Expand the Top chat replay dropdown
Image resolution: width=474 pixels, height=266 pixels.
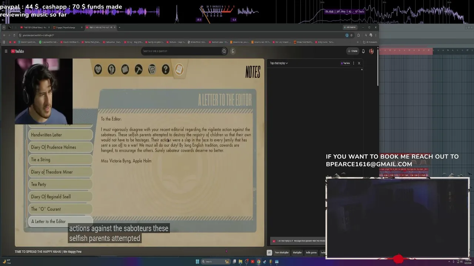pos(279,63)
